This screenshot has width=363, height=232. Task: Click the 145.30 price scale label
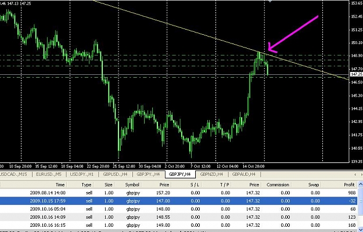click(357, 96)
